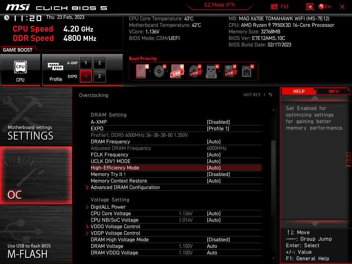This screenshot has width=352, height=264.
Task: Switch to the HELP tab
Action: (299, 91)
